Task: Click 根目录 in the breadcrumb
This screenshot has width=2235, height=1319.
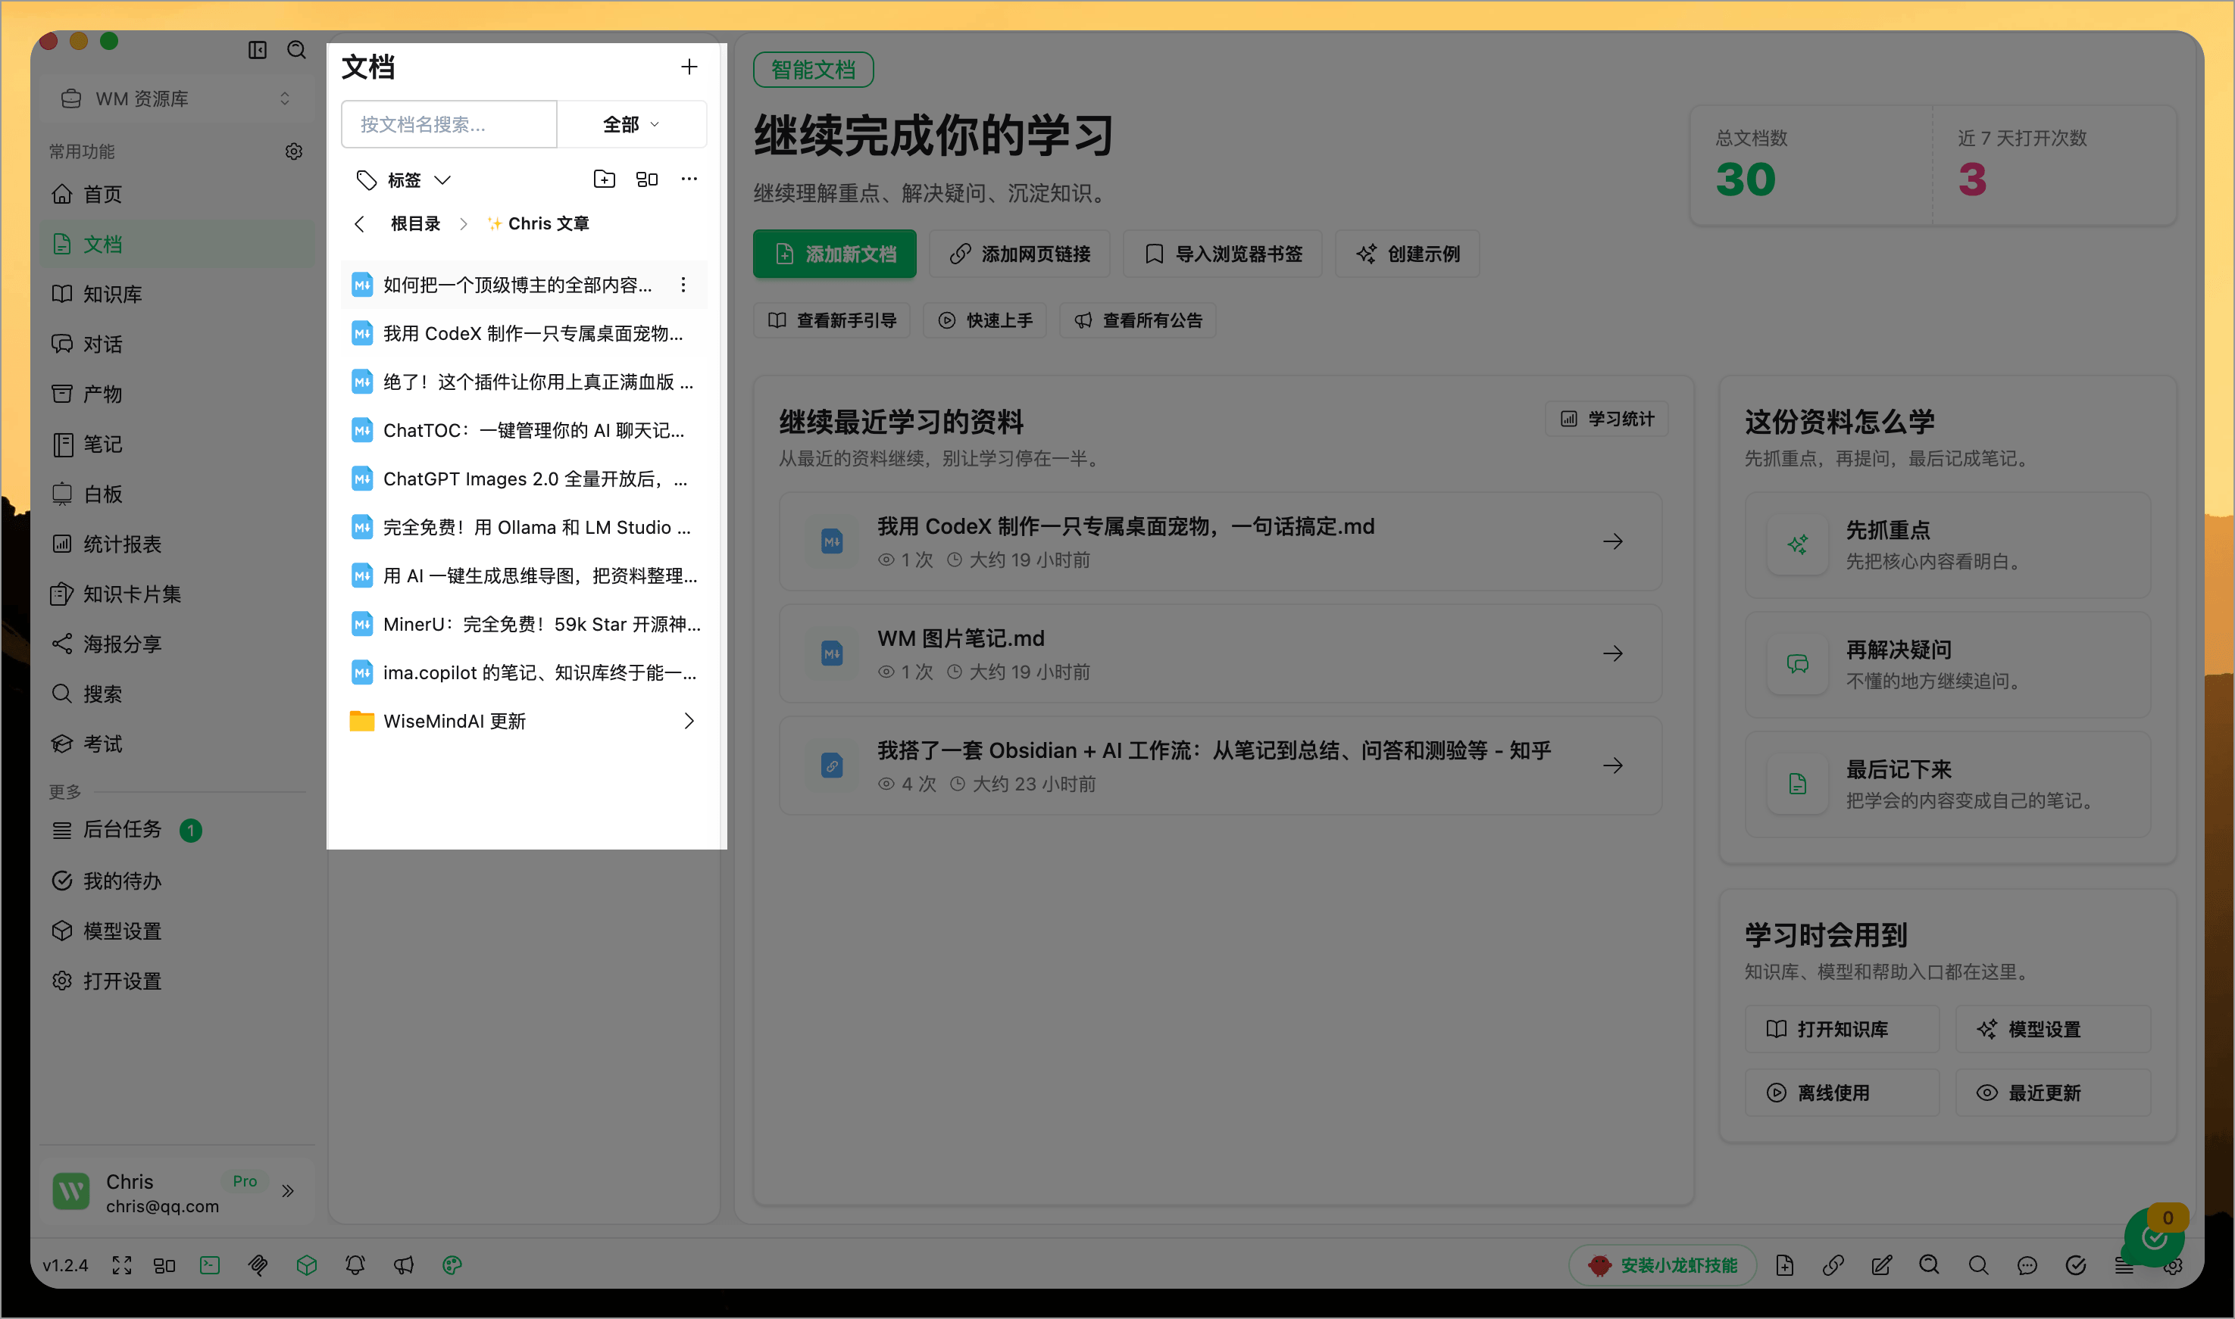Action: (415, 224)
